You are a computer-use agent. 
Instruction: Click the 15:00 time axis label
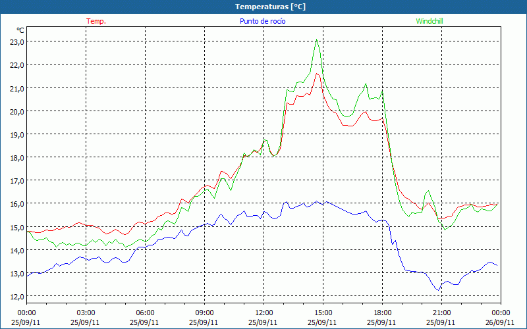pyautogui.click(x=323, y=313)
